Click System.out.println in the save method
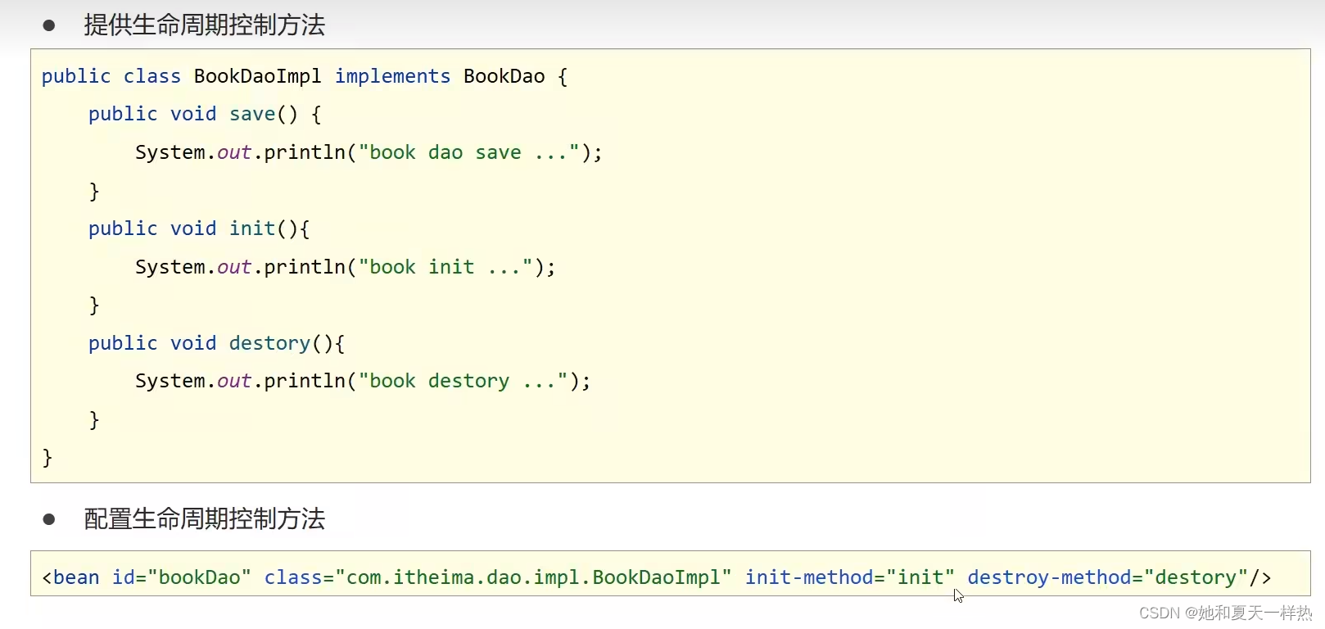The image size is (1325, 629). pos(241,152)
